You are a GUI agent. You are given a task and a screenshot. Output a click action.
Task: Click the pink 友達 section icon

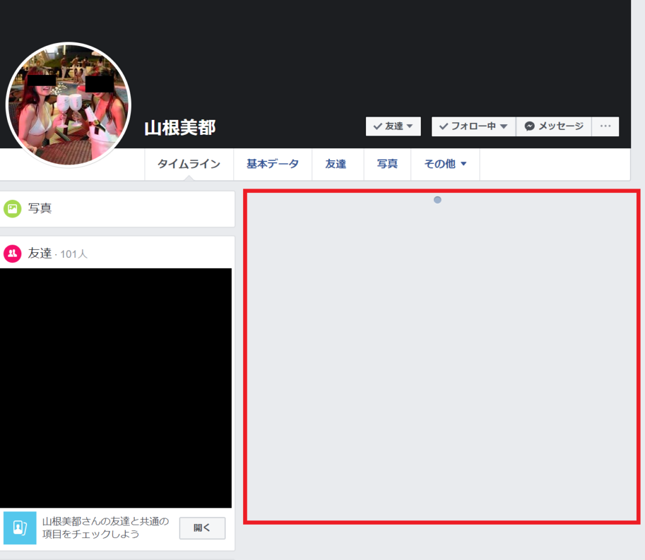pyautogui.click(x=12, y=254)
